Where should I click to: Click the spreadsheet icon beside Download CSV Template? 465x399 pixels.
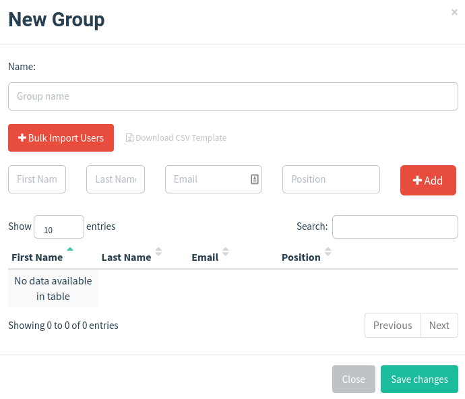click(x=130, y=138)
